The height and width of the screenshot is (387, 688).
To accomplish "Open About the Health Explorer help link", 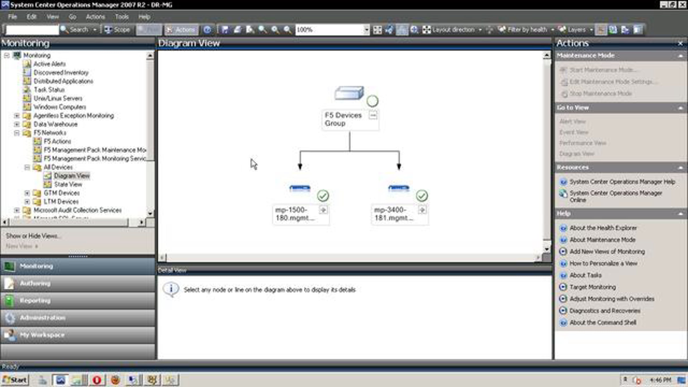I will (x=603, y=228).
